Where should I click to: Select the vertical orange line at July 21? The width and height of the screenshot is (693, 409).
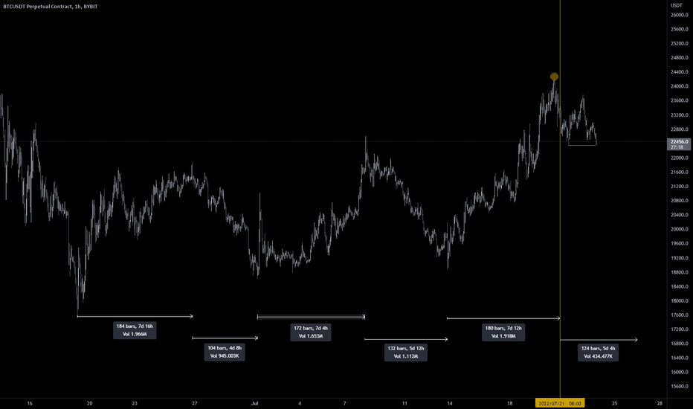[560, 199]
